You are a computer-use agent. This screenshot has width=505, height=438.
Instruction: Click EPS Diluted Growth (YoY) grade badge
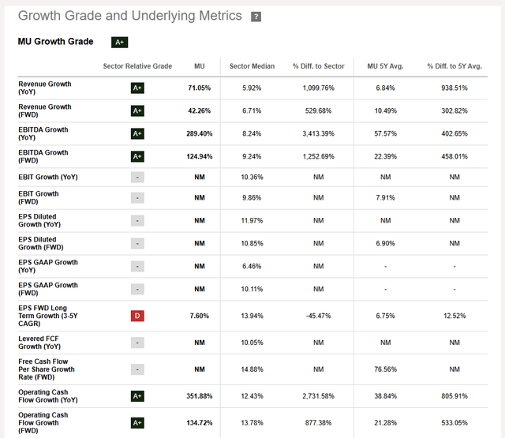click(137, 221)
